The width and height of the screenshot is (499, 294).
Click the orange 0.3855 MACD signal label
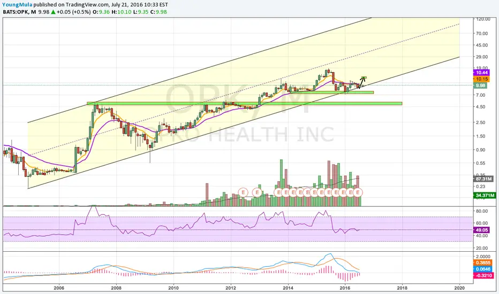point(483,262)
